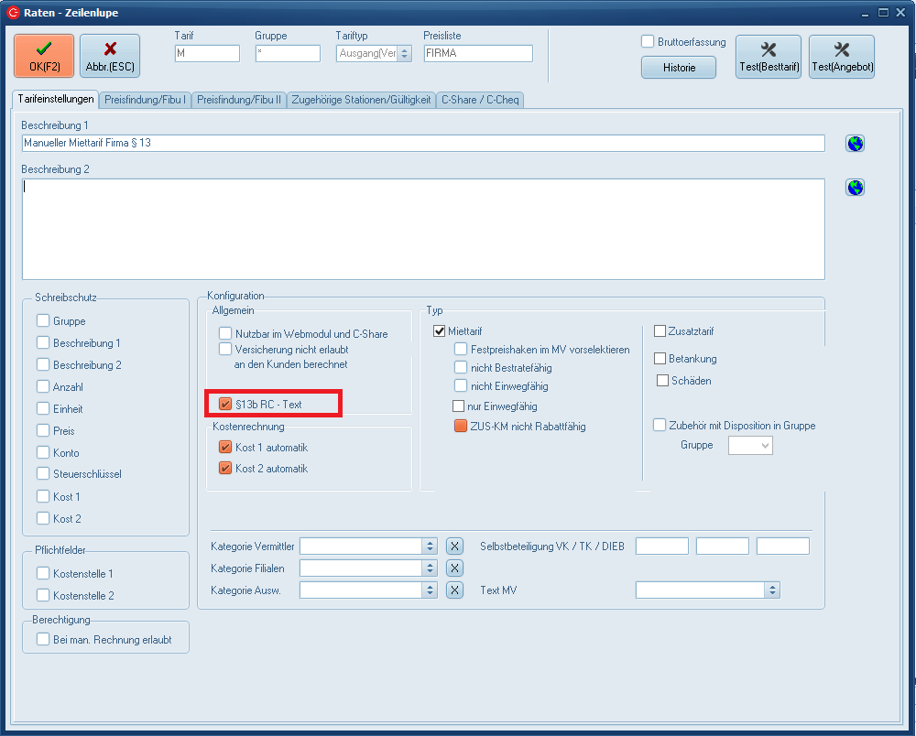Clear Kategorie Filialen with X button
This screenshot has width=916, height=736.
(454, 568)
